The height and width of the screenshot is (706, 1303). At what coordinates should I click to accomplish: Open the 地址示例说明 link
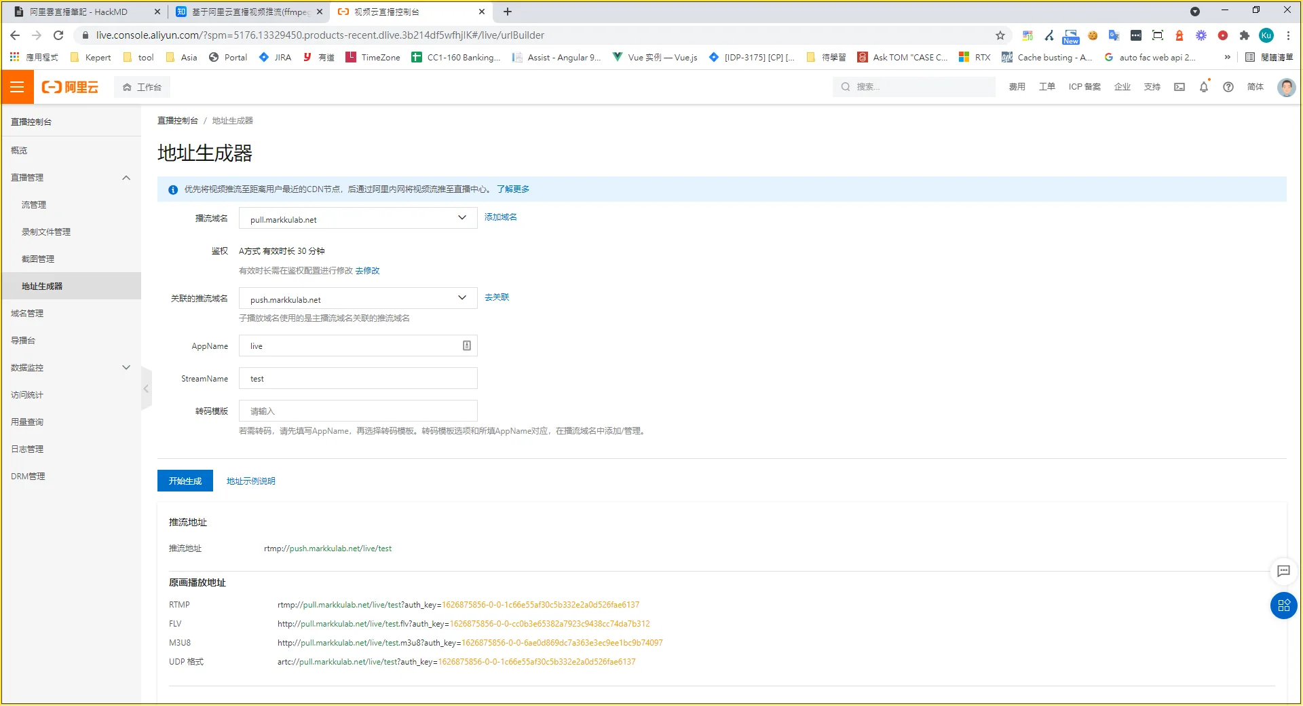tap(250, 481)
